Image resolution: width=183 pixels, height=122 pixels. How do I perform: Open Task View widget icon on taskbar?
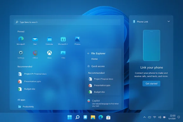(85, 117)
